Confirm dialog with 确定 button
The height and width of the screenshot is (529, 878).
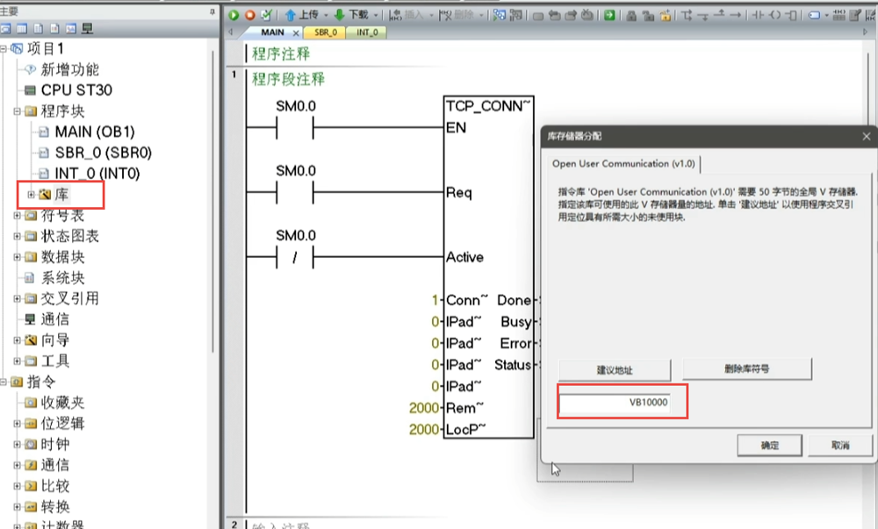click(x=769, y=446)
